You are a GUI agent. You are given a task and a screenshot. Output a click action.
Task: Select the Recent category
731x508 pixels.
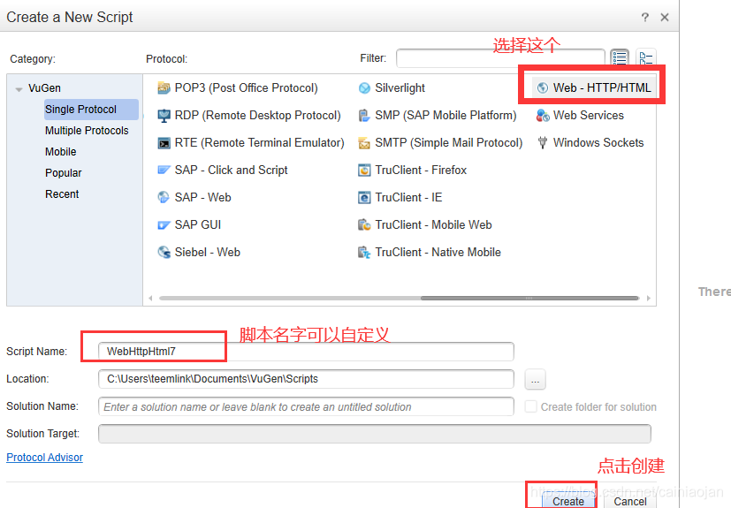(x=62, y=194)
